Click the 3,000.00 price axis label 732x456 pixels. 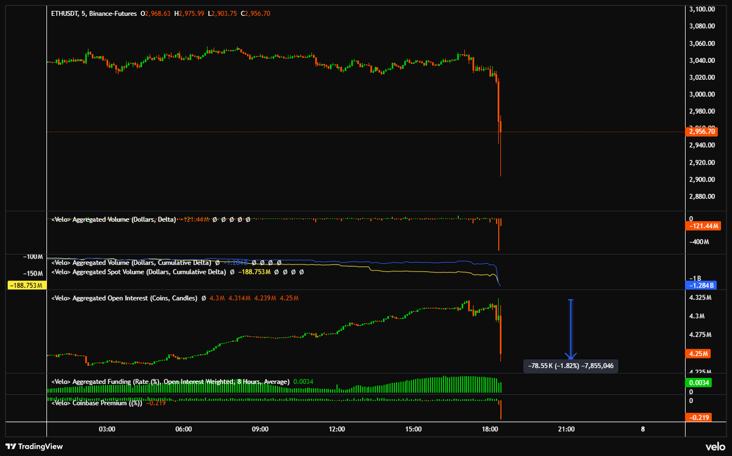tap(701, 94)
